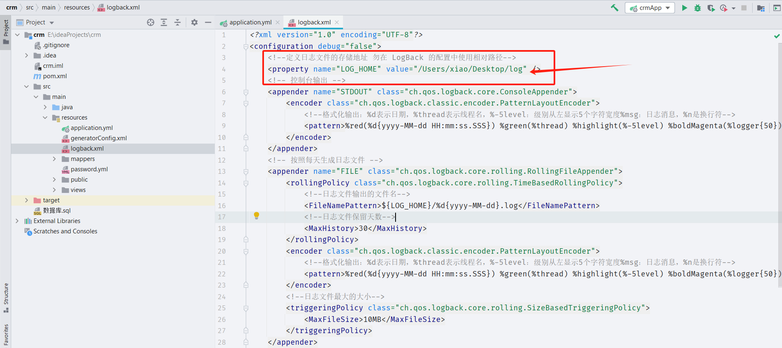Close the application.yml tab
Screen dimensions: 782x348
[x=278, y=22]
